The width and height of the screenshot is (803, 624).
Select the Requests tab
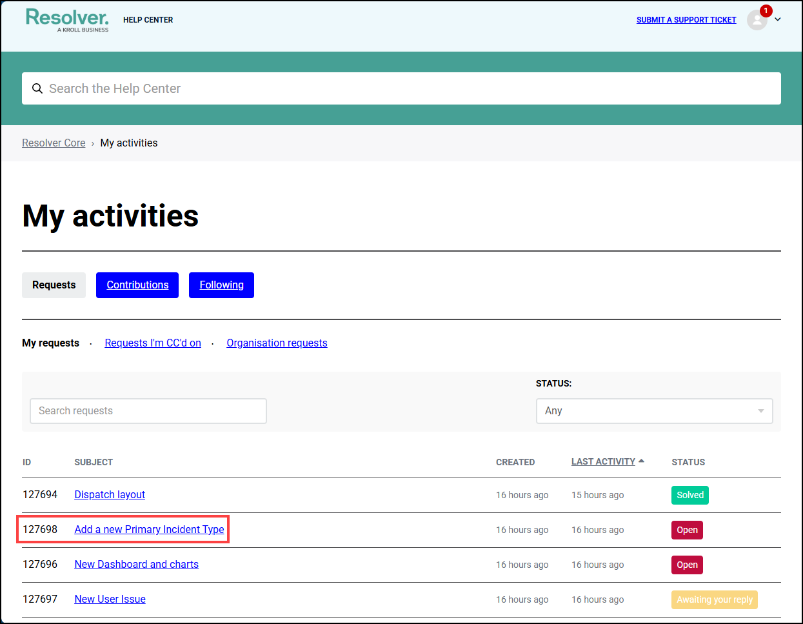pos(54,285)
